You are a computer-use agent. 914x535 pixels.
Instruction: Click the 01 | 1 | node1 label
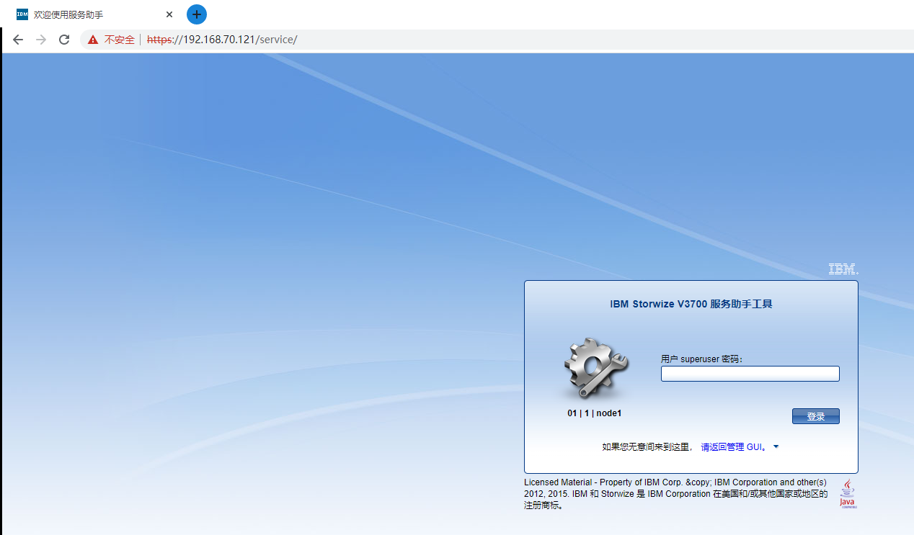tap(594, 413)
